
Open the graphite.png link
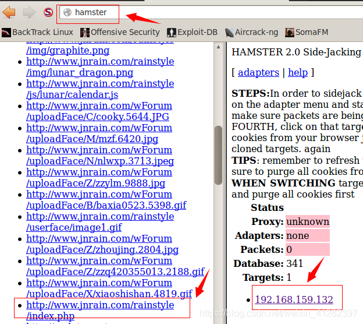(68, 51)
